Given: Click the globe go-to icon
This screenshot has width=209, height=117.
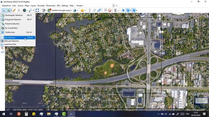Looking at the screenshot, I should tap(24, 10).
